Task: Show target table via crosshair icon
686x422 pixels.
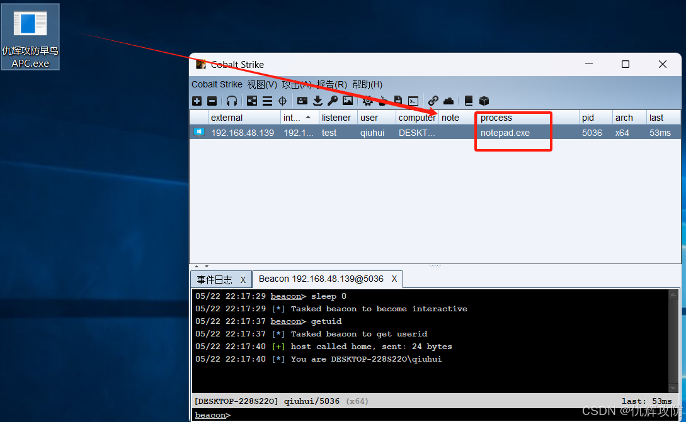Action: [x=283, y=101]
